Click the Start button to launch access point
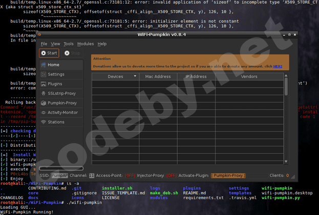The width and height of the screenshot is (319, 215). [49, 53]
